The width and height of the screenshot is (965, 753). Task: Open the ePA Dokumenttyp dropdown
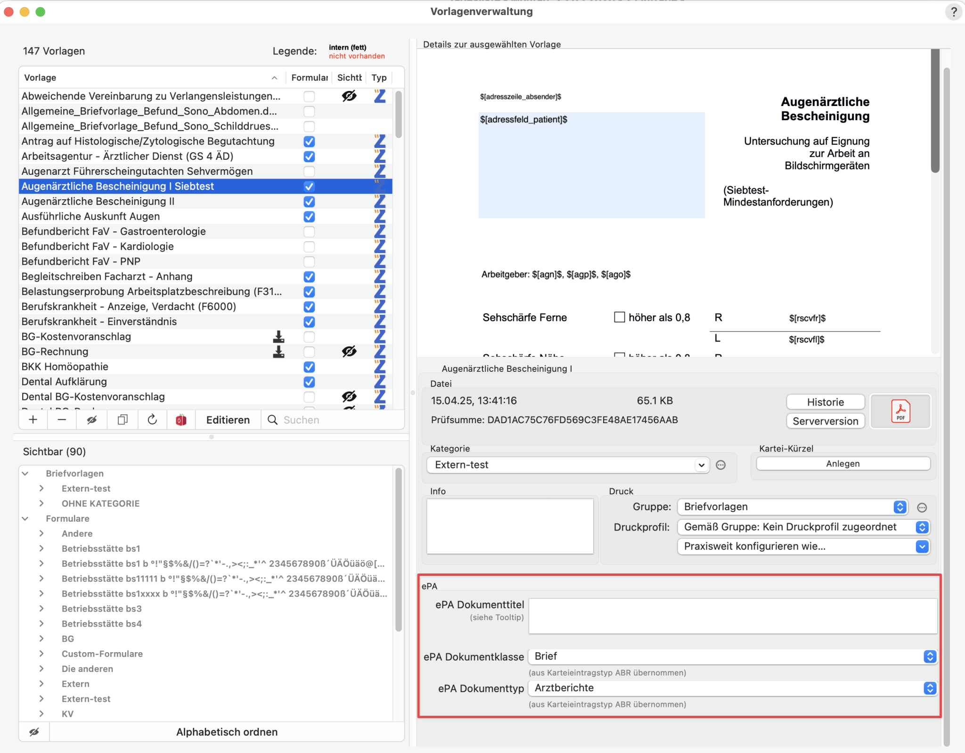click(733, 688)
